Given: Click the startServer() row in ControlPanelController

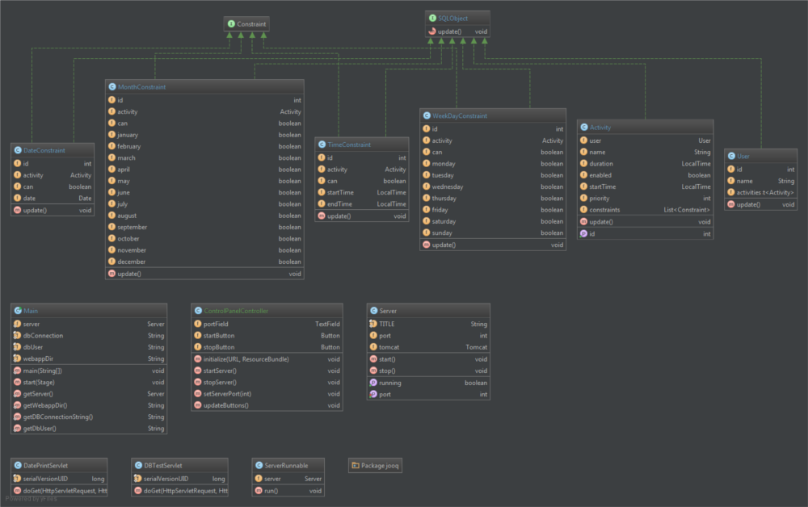Looking at the screenshot, I should point(267,371).
